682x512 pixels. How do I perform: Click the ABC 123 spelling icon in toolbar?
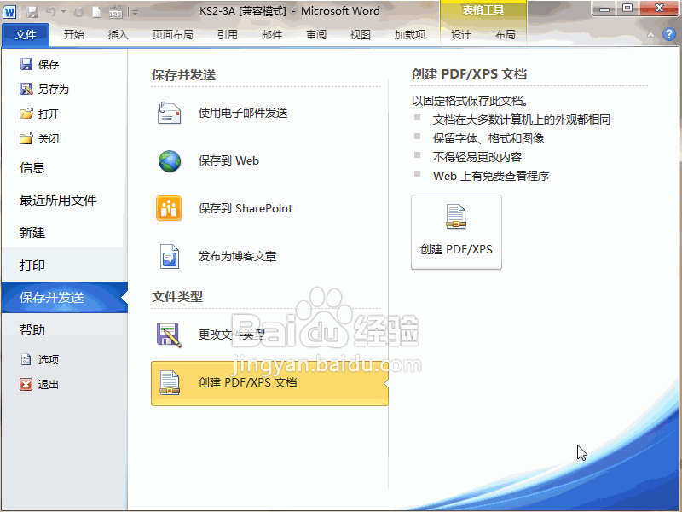coord(115,12)
